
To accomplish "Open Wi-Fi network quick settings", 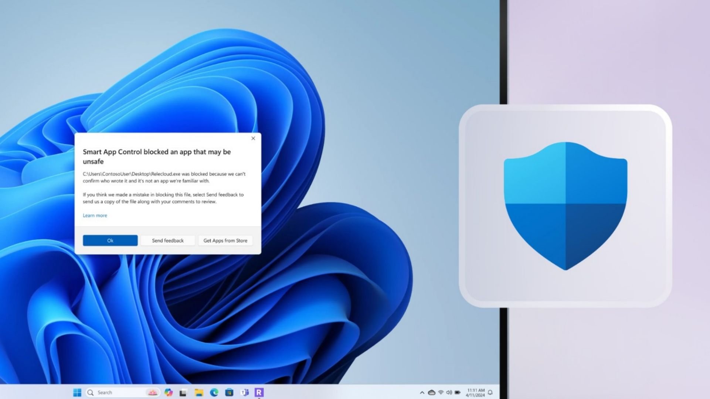I will click(x=441, y=392).
